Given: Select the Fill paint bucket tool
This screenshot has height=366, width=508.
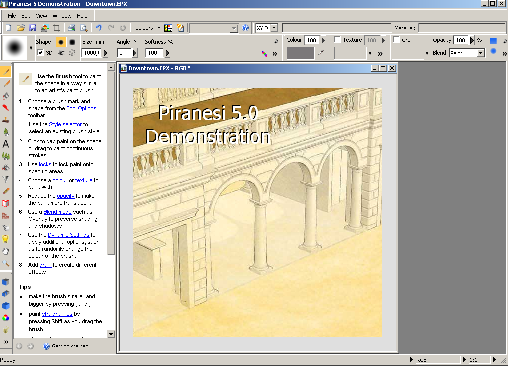Looking at the screenshot, I should coord(6,95).
